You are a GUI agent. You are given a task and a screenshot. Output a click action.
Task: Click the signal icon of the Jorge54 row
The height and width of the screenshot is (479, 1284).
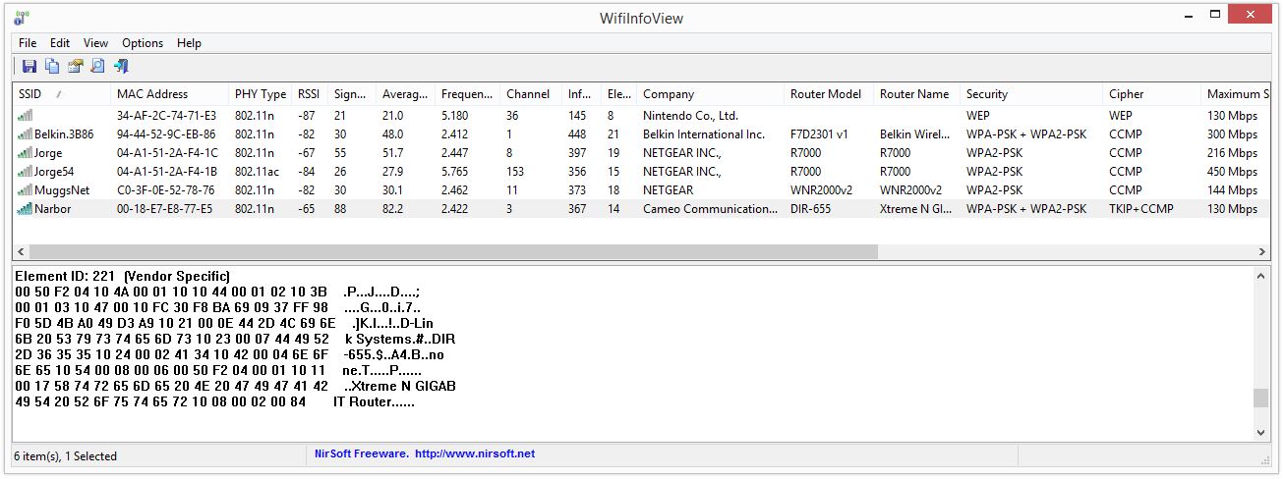tap(25, 171)
